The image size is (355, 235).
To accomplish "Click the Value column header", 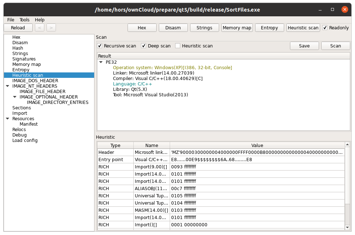I will 257,146.
